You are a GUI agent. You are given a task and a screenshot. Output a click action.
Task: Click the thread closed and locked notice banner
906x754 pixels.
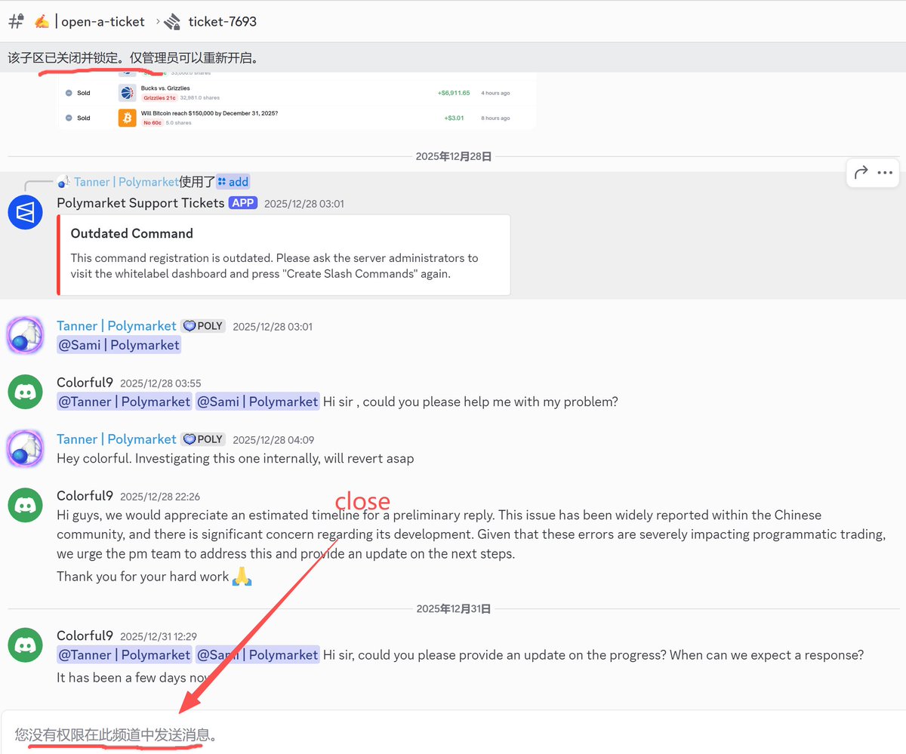point(453,57)
